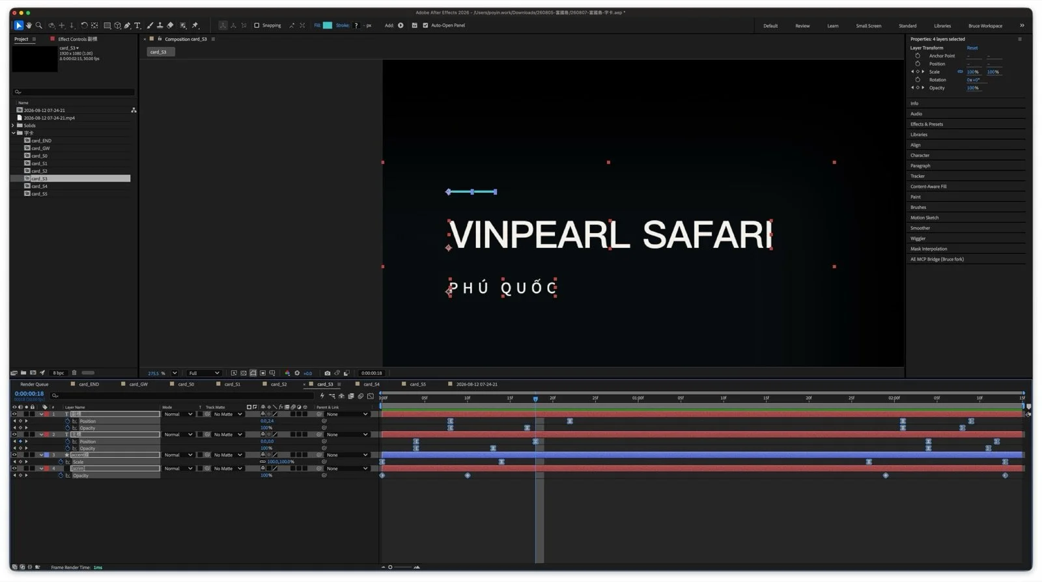This screenshot has width=1042, height=582.
Task: Toggle Opacity stopwatch in Properties panel
Action: pyautogui.click(x=918, y=87)
